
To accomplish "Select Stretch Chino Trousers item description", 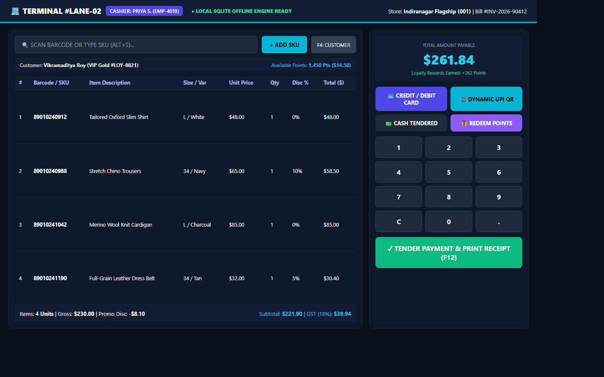I will [115, 171].
